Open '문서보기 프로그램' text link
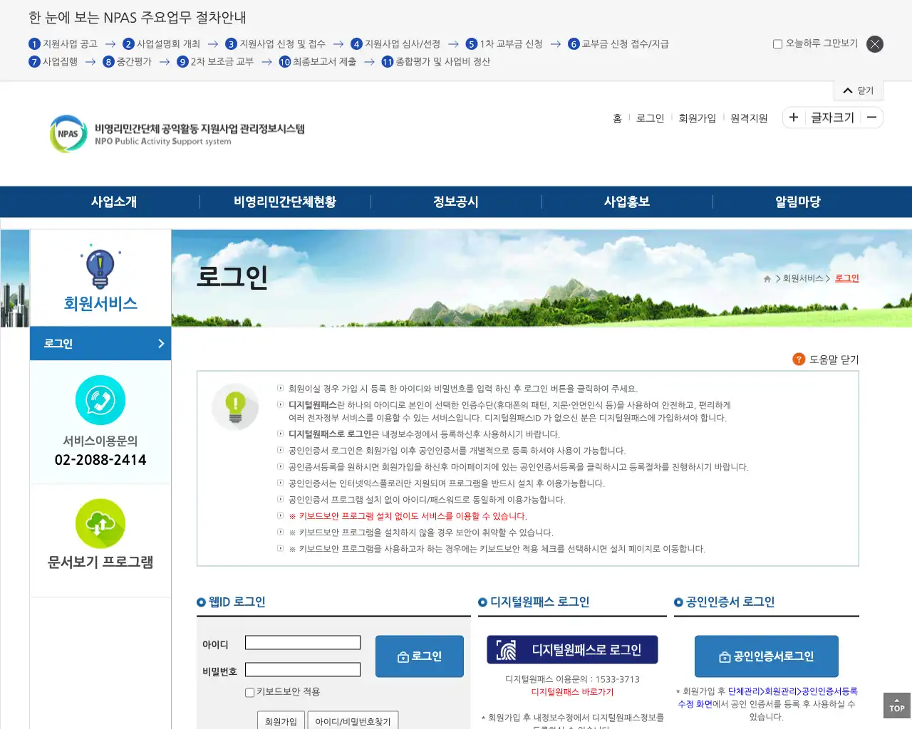 pos(100,562)
